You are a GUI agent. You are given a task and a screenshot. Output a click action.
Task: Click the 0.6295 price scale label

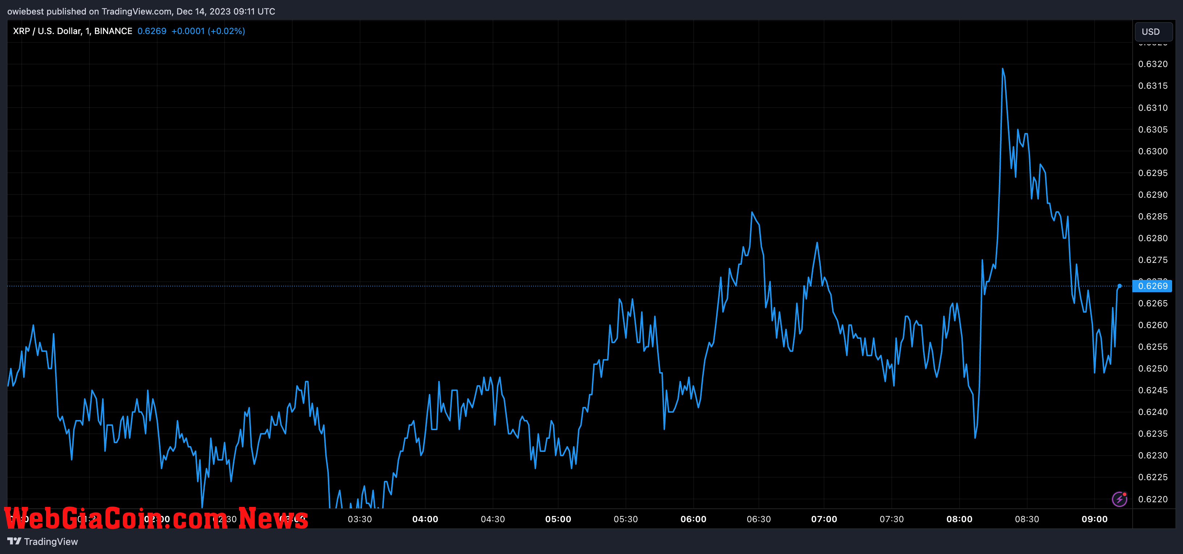pyautogui.click(x=1153, y=173)
